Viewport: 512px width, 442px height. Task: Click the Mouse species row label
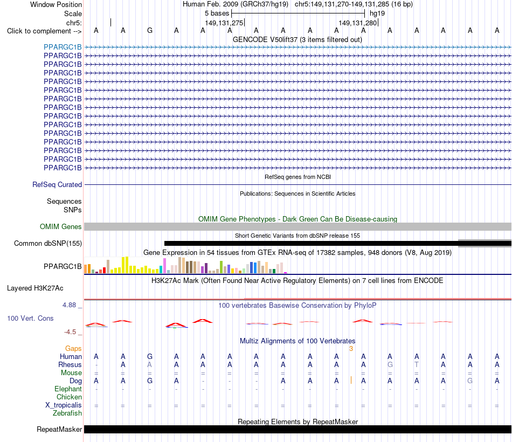coord(71,373)
